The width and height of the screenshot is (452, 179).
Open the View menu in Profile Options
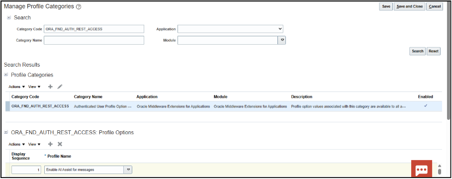[x=34, y=144]
